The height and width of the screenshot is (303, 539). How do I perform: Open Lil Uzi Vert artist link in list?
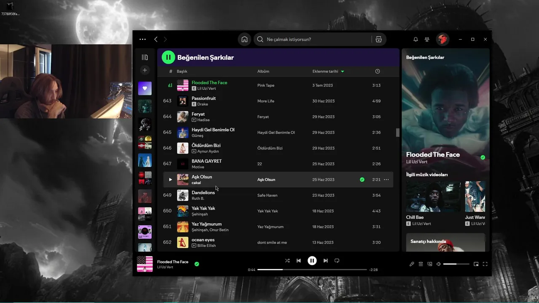206,89
